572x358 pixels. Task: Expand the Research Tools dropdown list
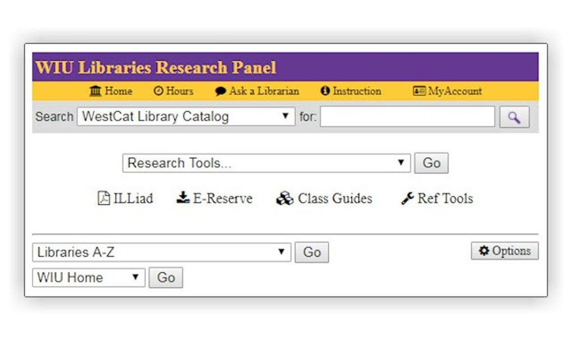tap(265, 163)
